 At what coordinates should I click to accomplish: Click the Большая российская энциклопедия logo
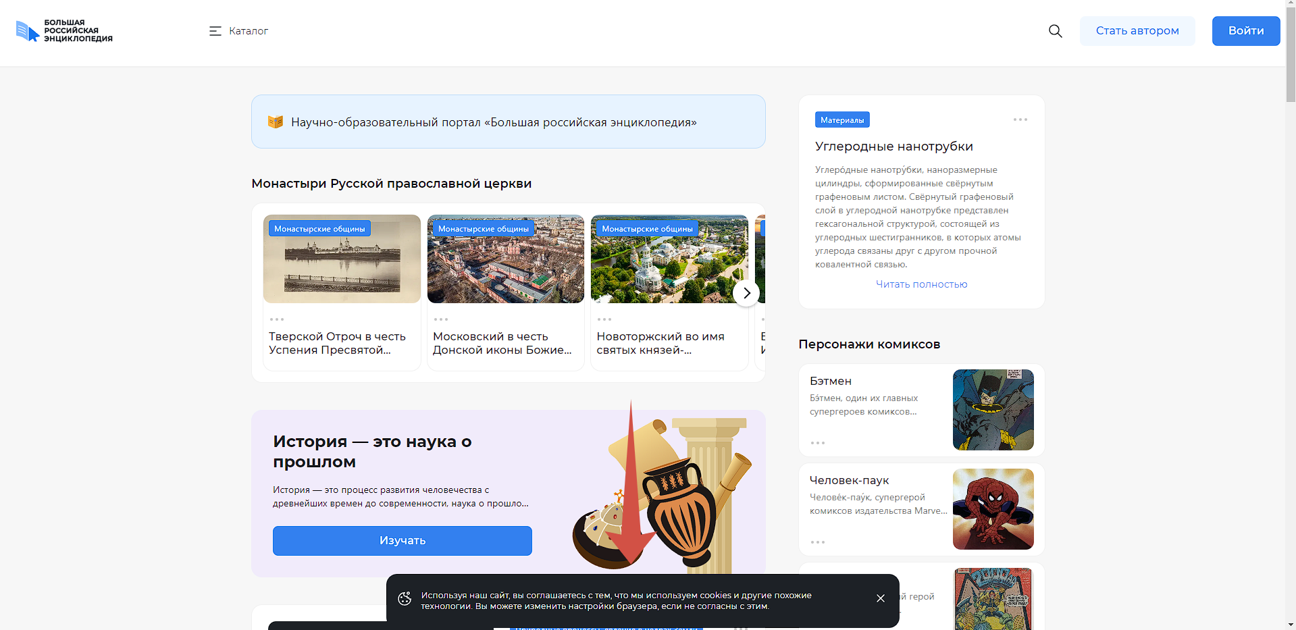click(x=64, y=30)
